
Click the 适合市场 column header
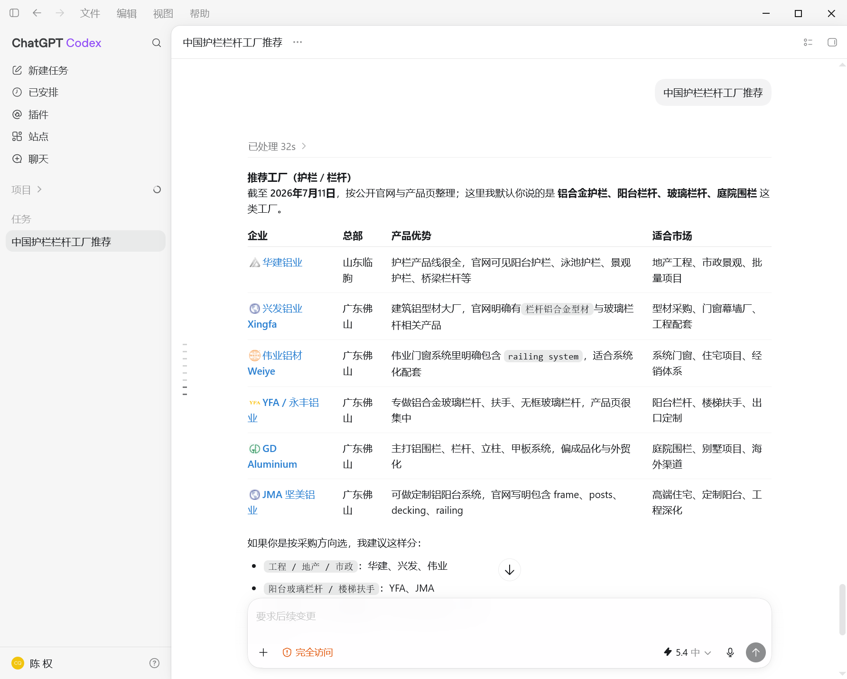click(672, 236)
